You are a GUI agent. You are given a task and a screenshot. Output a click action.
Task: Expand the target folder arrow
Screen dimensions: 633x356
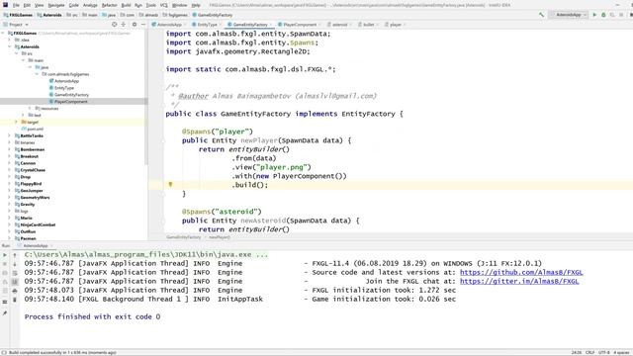17,122
